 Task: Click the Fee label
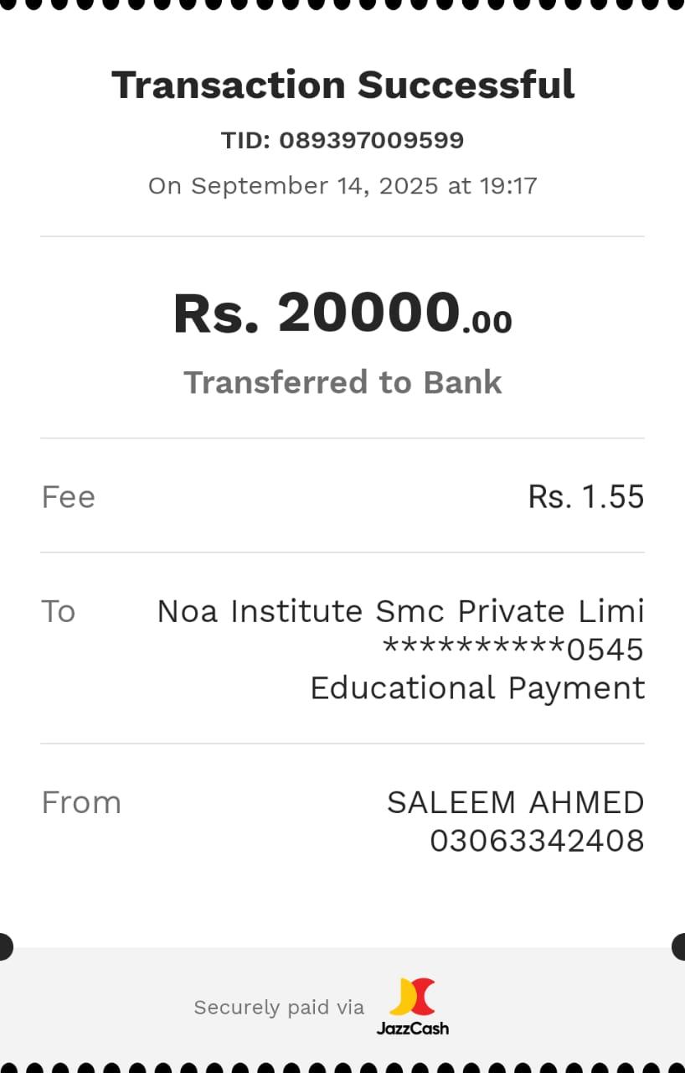(68, 497)
